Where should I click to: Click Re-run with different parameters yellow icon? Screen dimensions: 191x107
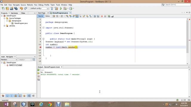(38, 73)
